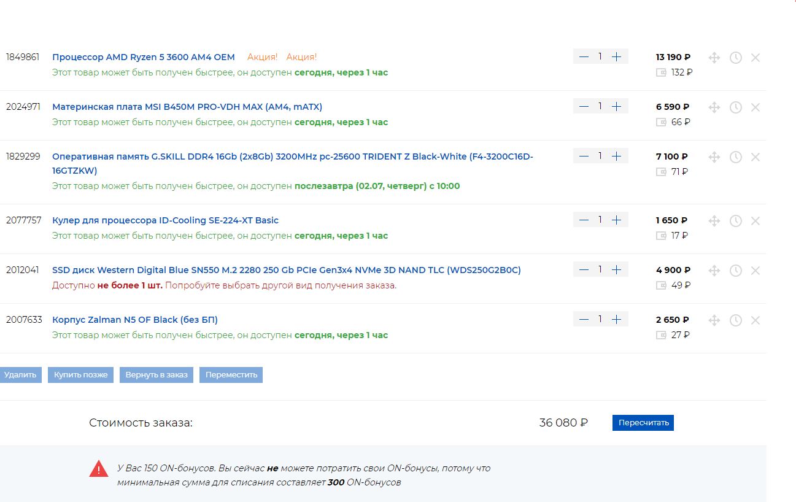Click the red warning triangle icon

tap(99, 469)
